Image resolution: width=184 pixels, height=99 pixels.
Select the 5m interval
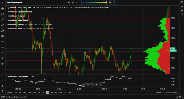(24, 93)
